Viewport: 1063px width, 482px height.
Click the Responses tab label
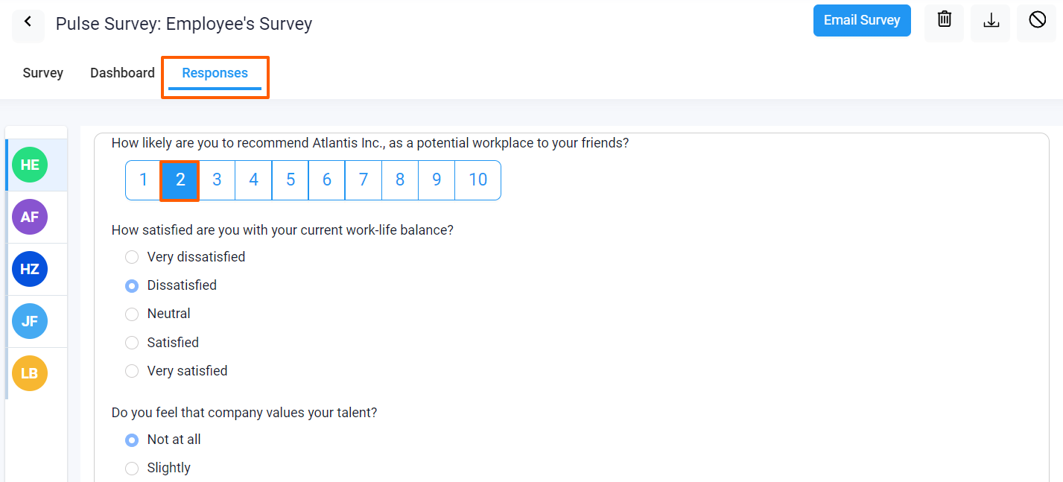coord(215,72)
